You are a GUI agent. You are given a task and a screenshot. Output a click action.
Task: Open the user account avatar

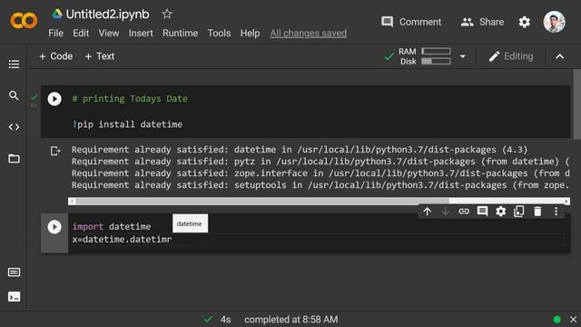[555, 22]
